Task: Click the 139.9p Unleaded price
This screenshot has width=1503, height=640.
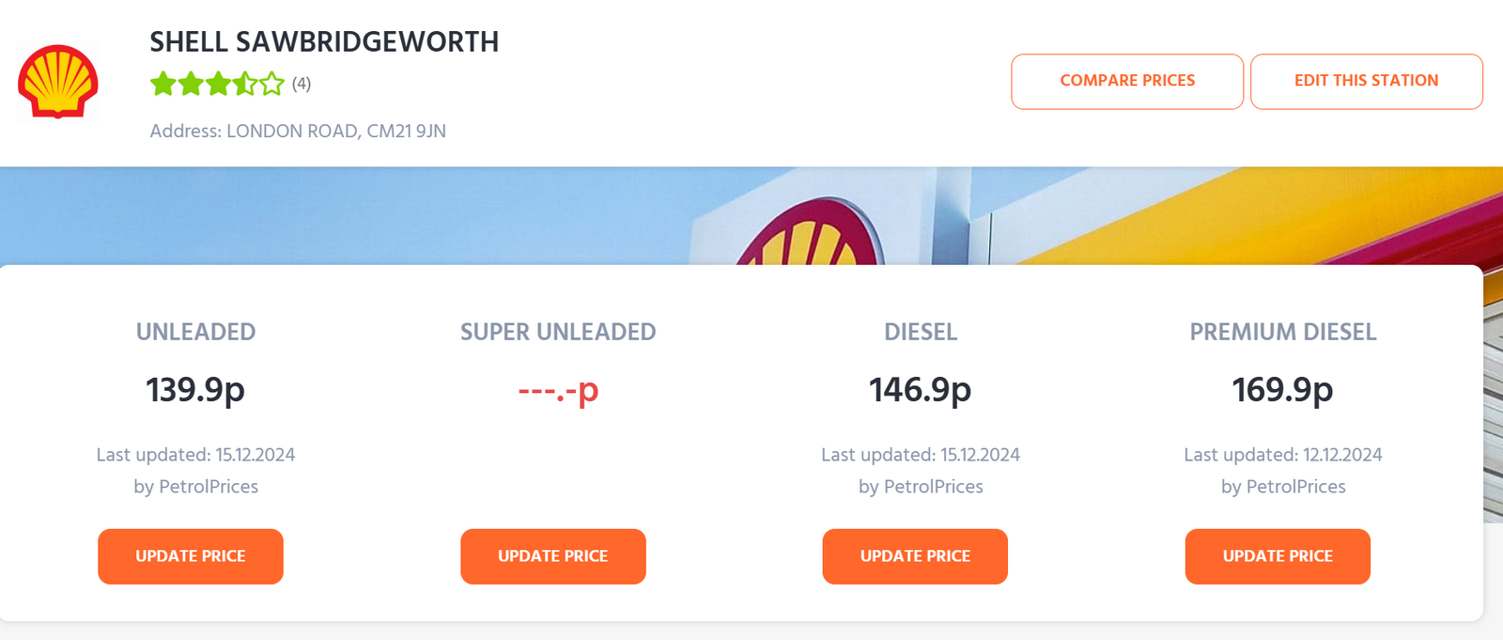Action: coord(195,389)
